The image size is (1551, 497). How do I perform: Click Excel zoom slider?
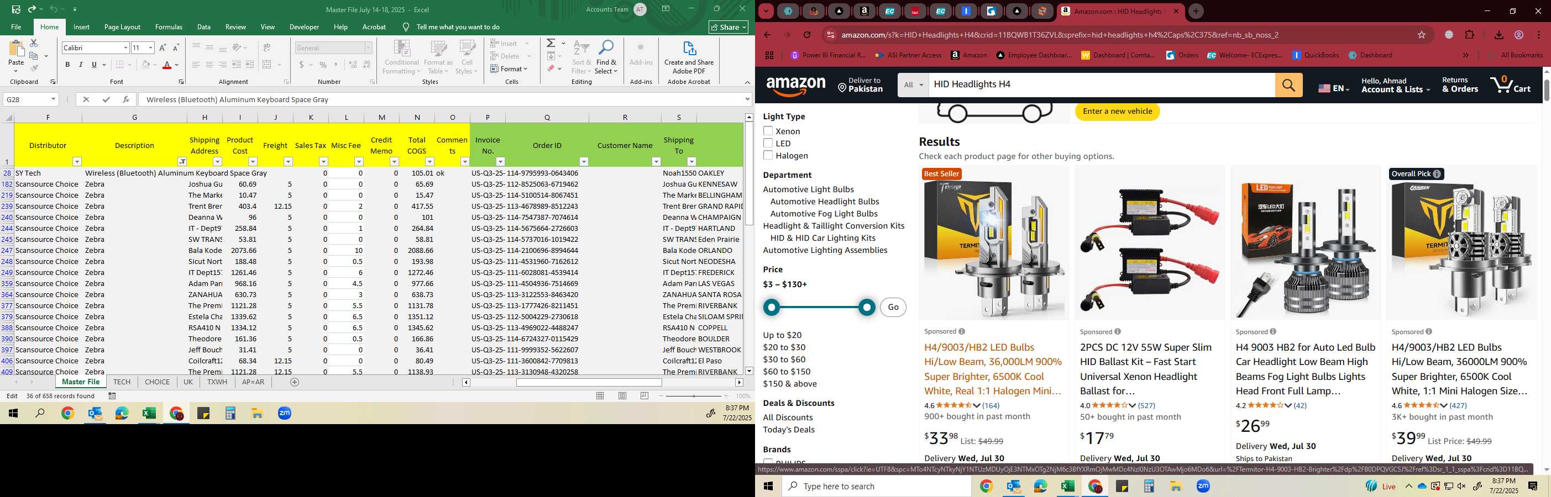(694, 396)
